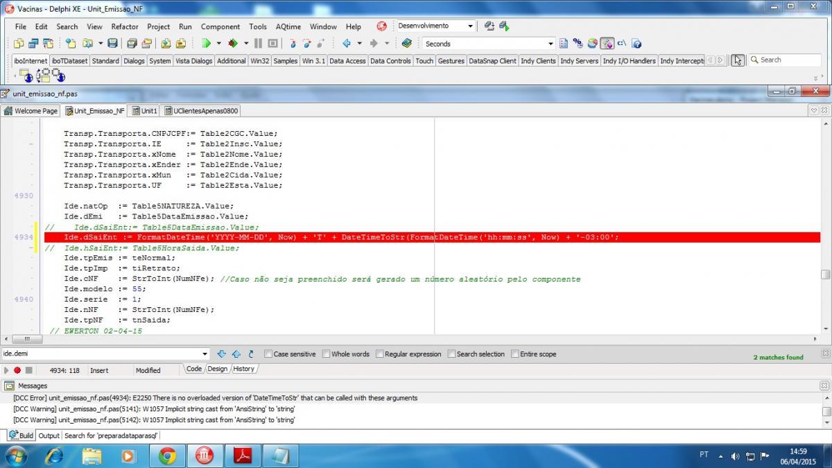Tick the Regular expression checkbox
The height and width of the screenshot is (468, 832).
379,354
